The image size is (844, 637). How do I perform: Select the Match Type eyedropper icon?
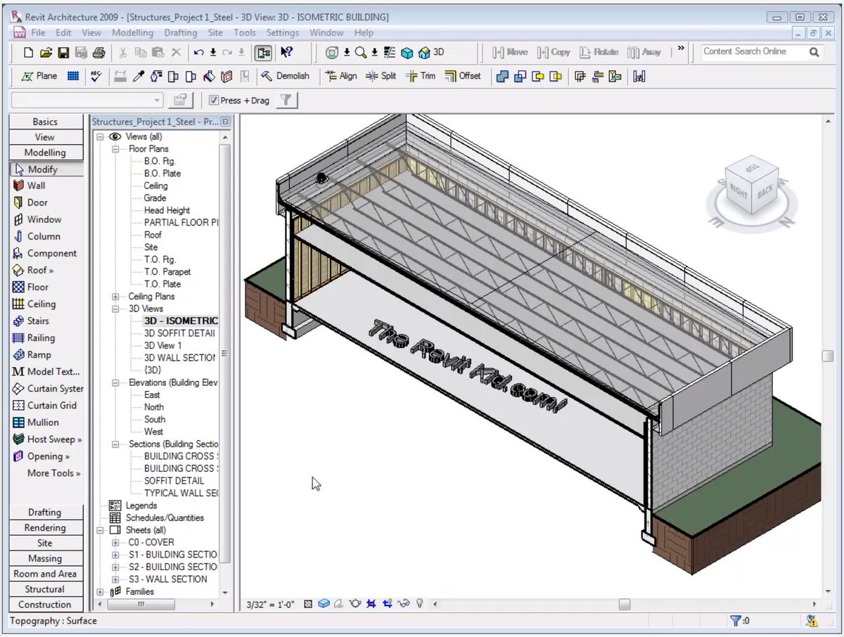coord(139,76)
